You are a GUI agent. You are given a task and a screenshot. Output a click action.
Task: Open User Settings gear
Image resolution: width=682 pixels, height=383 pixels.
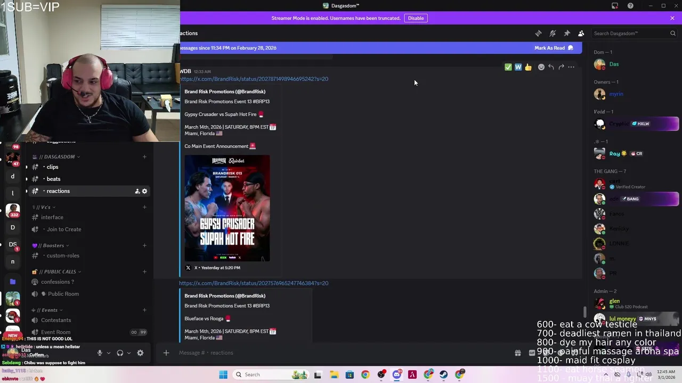(140, 353)
